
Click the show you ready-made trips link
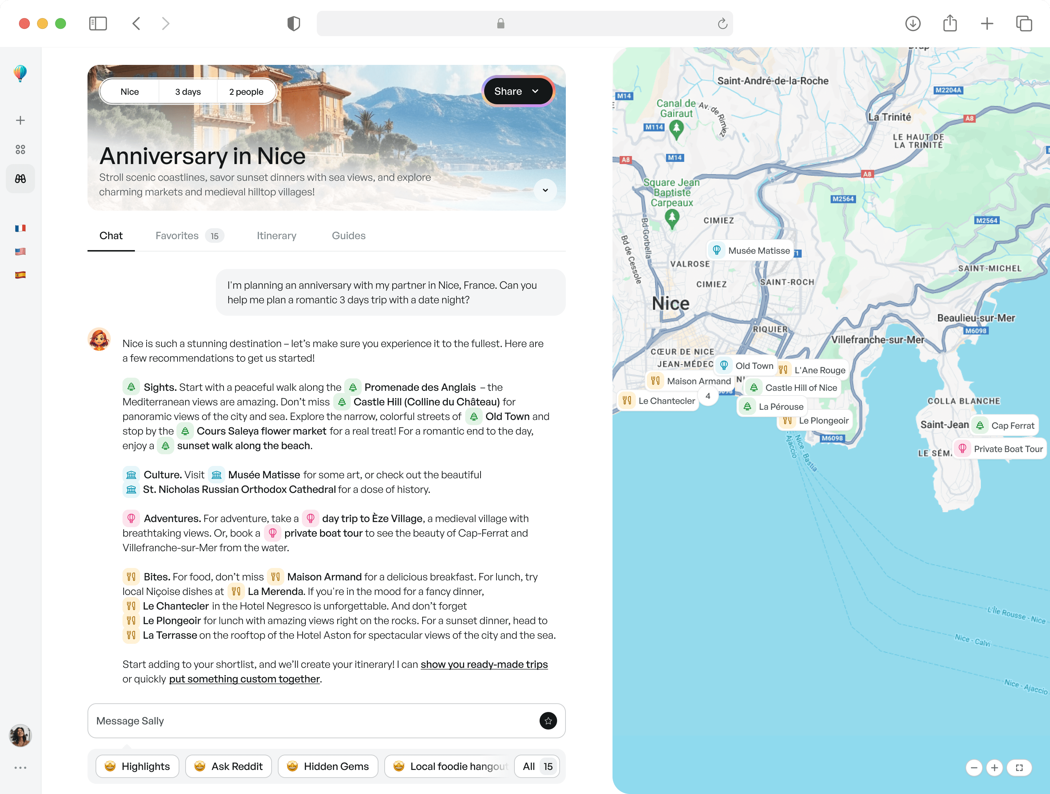tap(484, 664)
